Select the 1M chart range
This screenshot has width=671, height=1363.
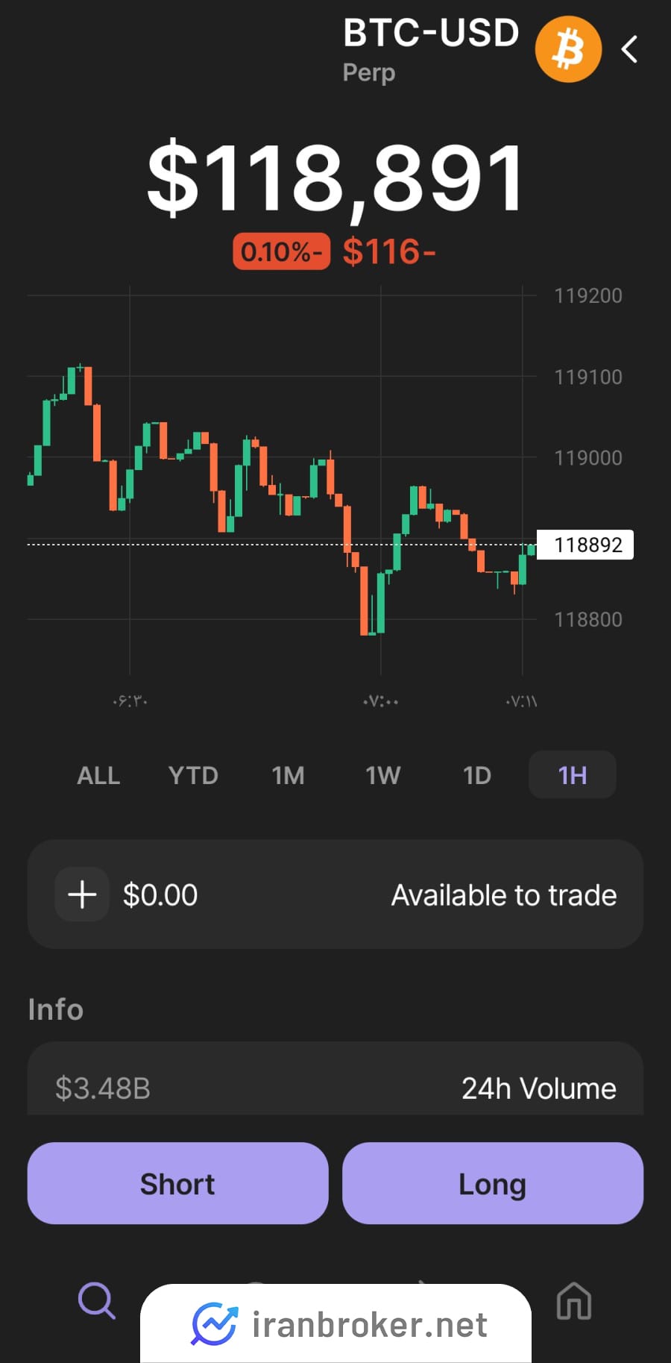(288, 775)
